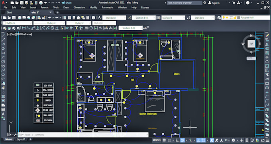Open the Dimension menu

[x=79, y=8]
